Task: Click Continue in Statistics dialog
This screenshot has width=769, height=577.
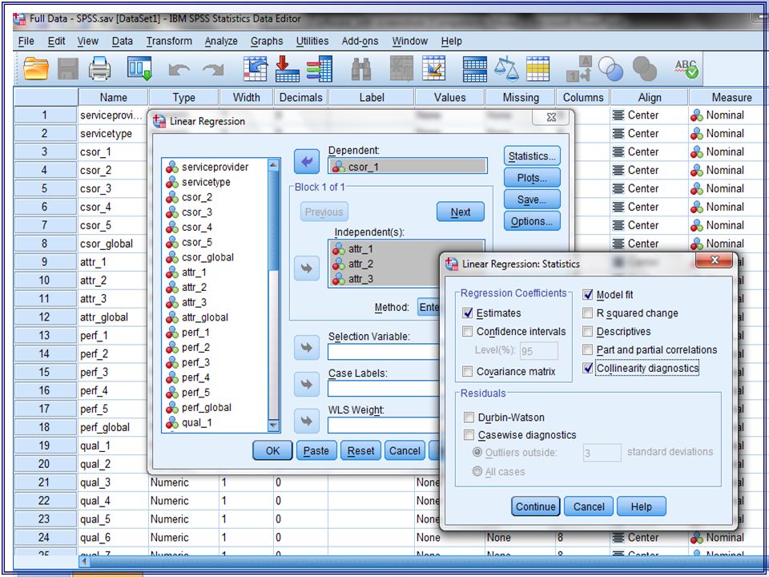Action: [x=536, y=506]
